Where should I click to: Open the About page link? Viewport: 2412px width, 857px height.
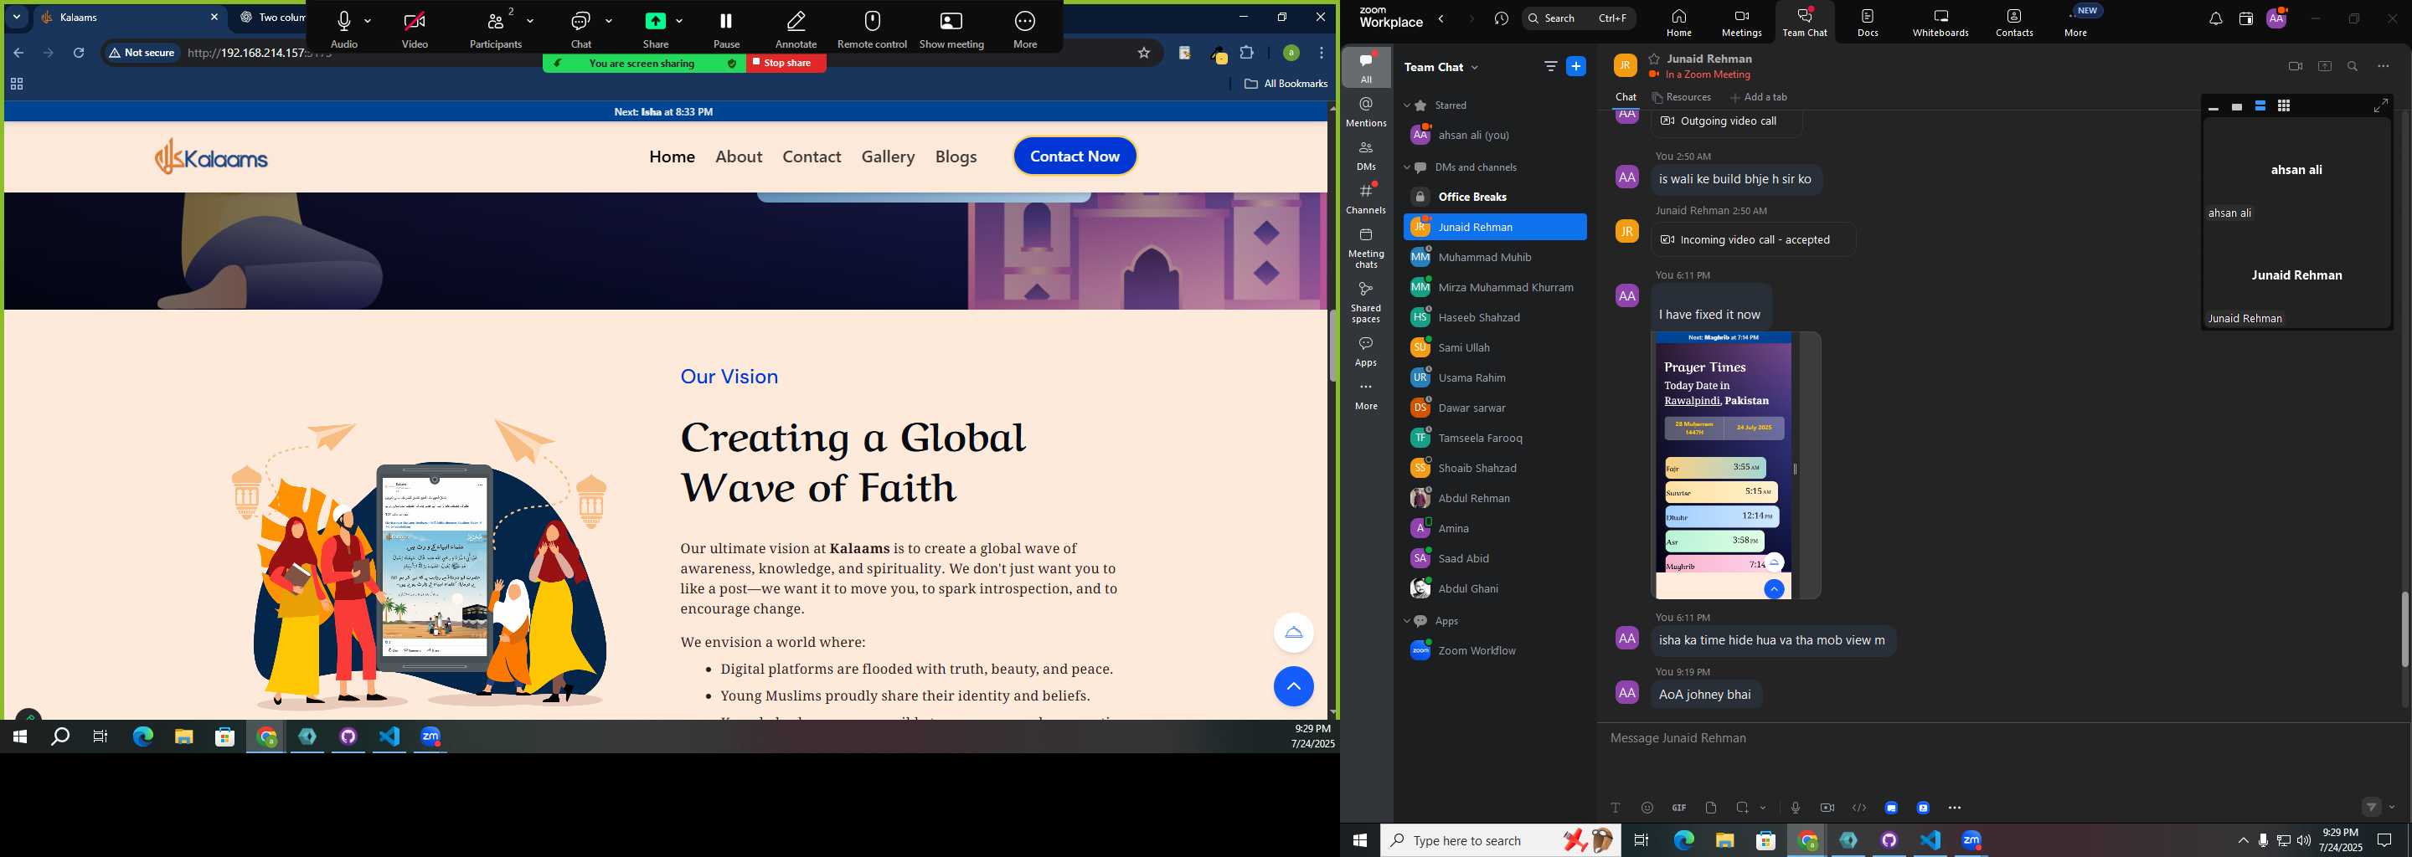pos(739,157)
